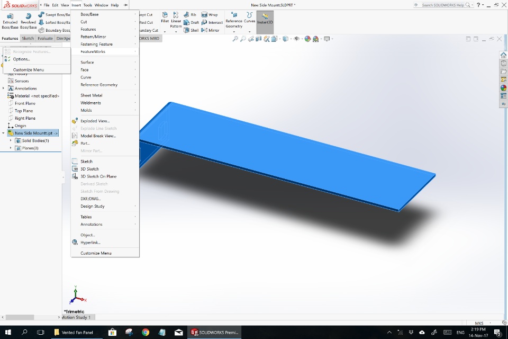Open File Explorer tab in task pane
Image resolution: width=508 pixels, height=339 pixels.
click(503, 72)
